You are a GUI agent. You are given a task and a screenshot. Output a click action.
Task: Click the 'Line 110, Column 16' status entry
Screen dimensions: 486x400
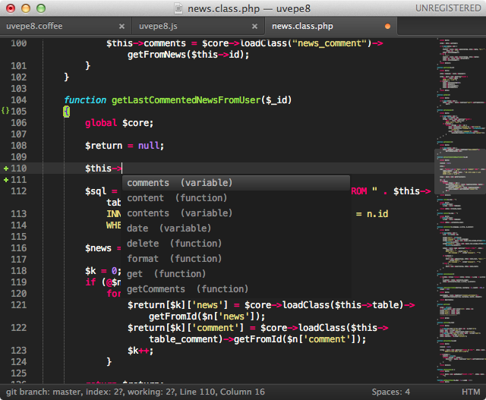tap(222, 392)
